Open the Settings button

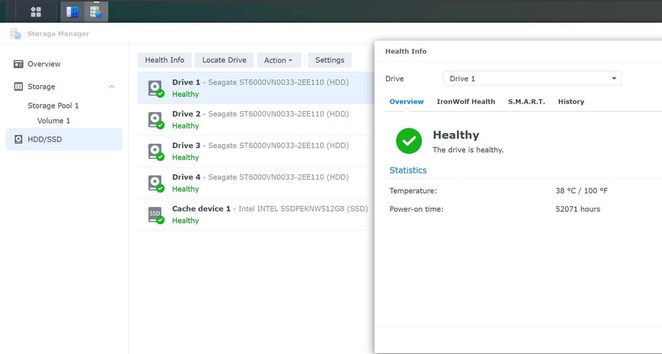pos(330,60)
